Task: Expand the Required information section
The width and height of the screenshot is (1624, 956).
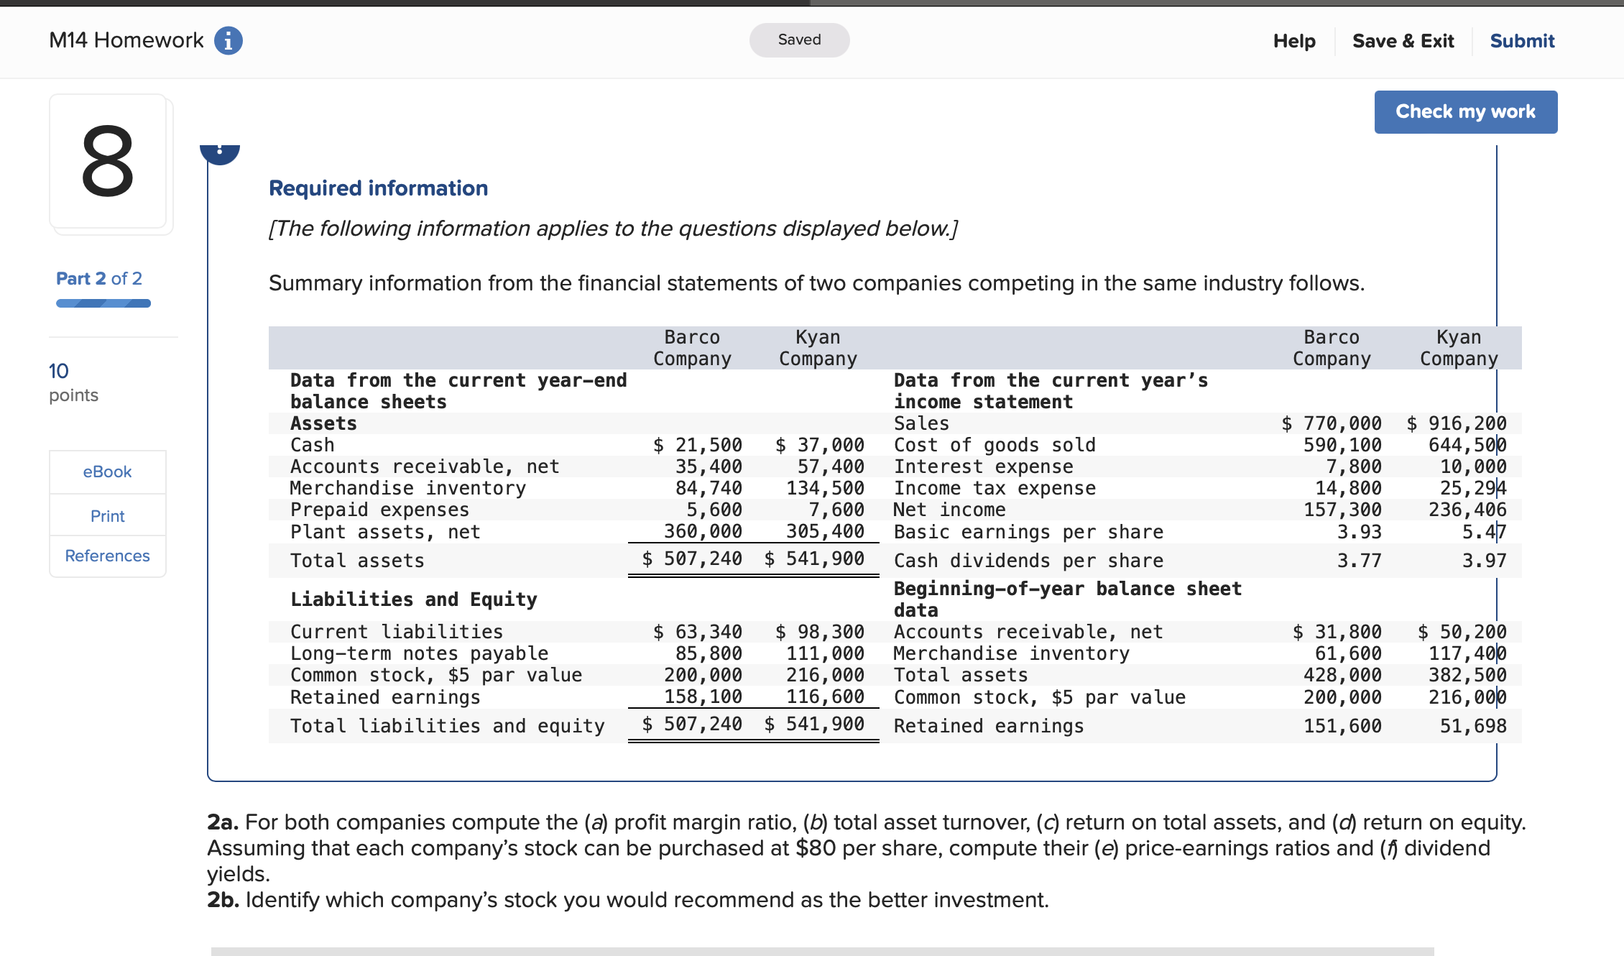Action: (x=377, y=188)
